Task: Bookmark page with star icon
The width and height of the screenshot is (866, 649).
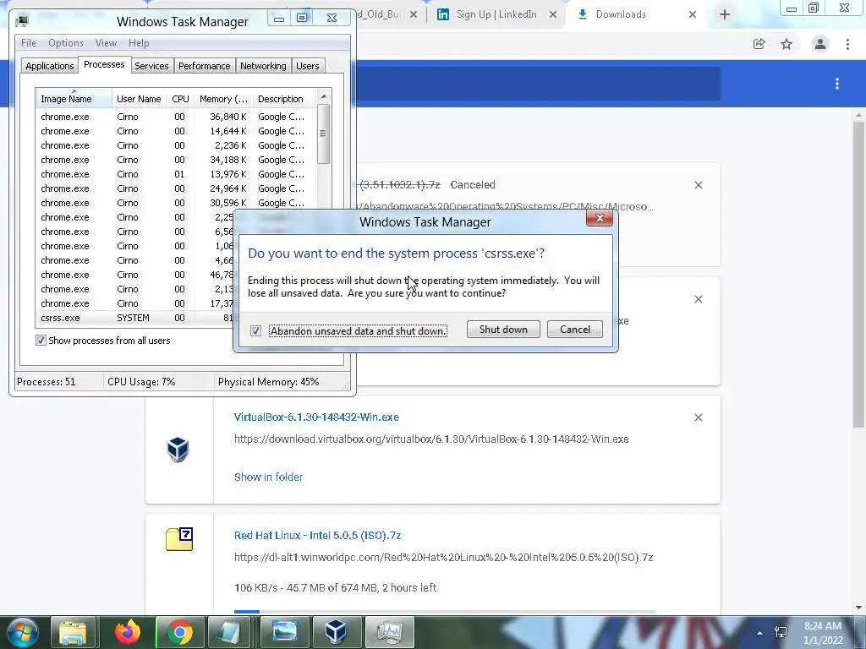Action: point(787,44)
